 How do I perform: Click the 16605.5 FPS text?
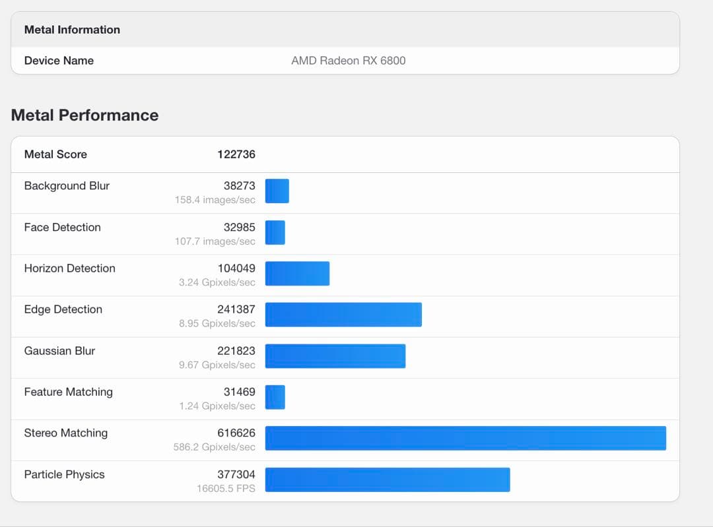tap(226, 489)
